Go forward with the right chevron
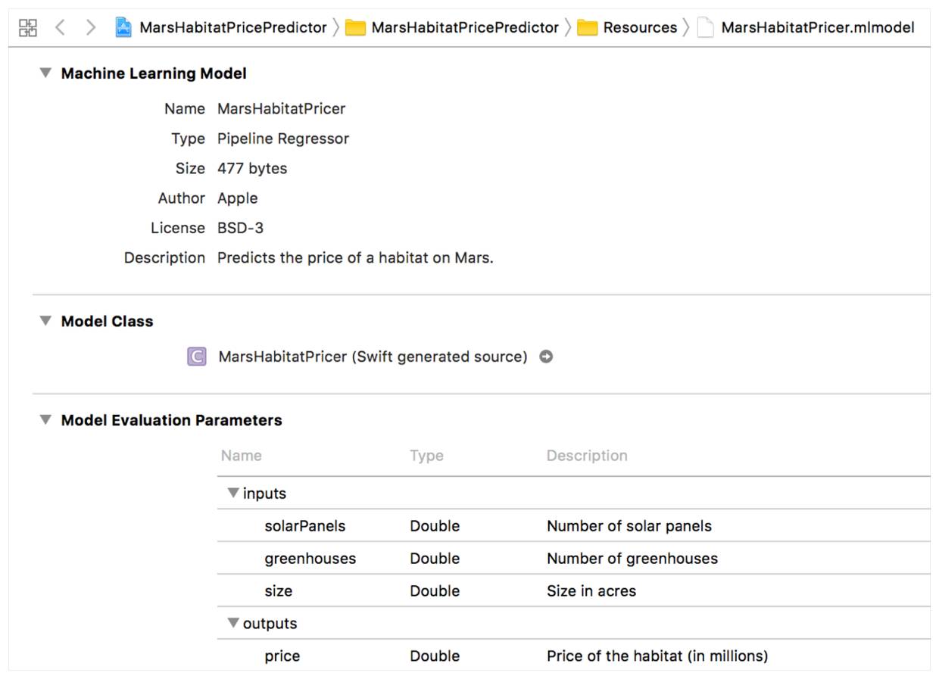The image size is (939, 679). coord(91,28)
